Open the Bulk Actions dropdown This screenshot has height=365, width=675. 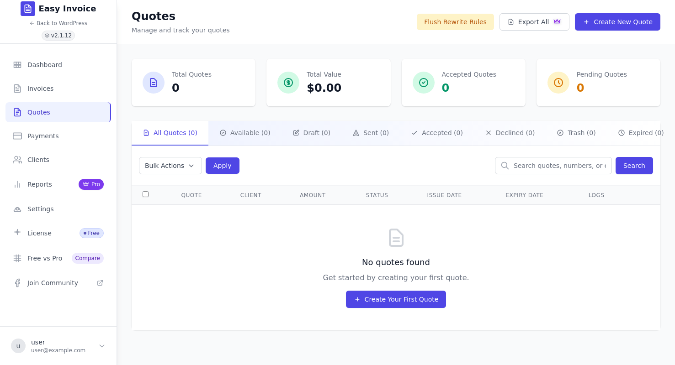click(x=170, y=166)
